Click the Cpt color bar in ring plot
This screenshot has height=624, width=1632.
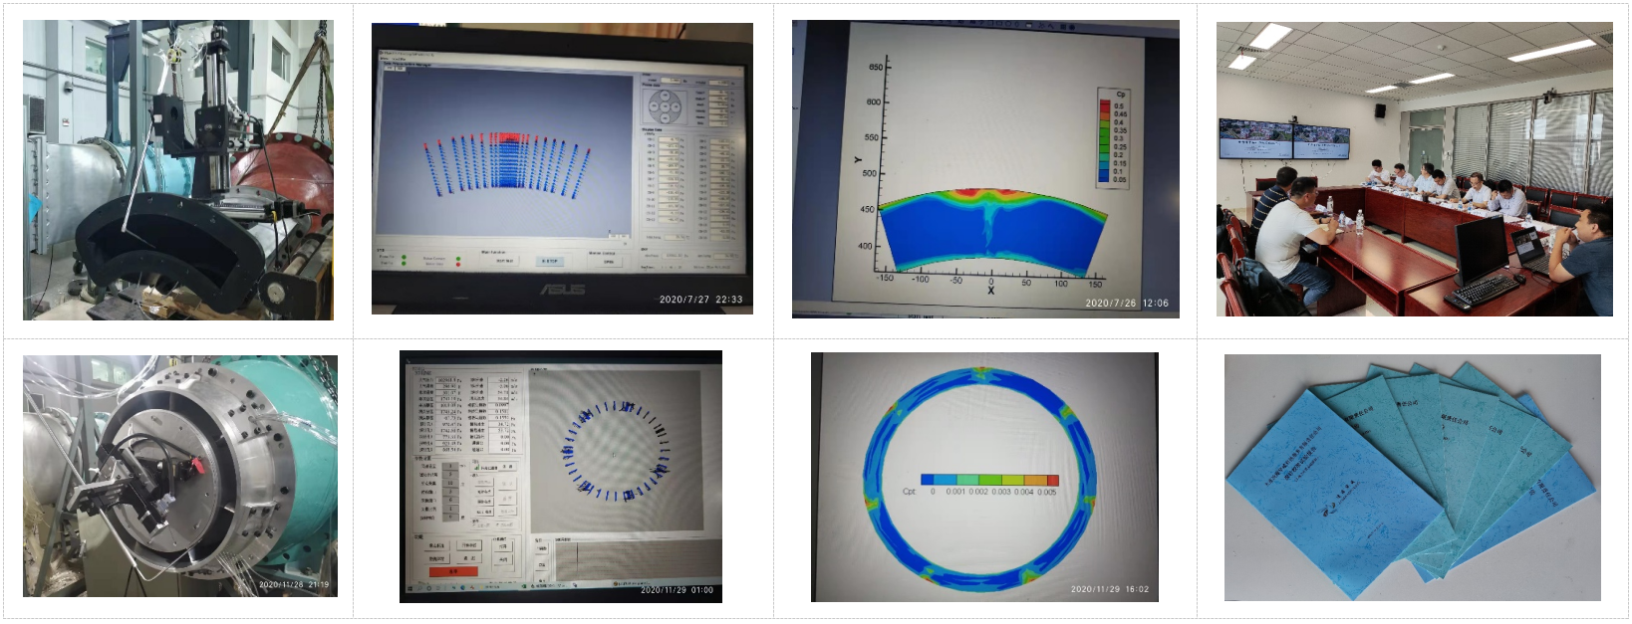(988, 480)
